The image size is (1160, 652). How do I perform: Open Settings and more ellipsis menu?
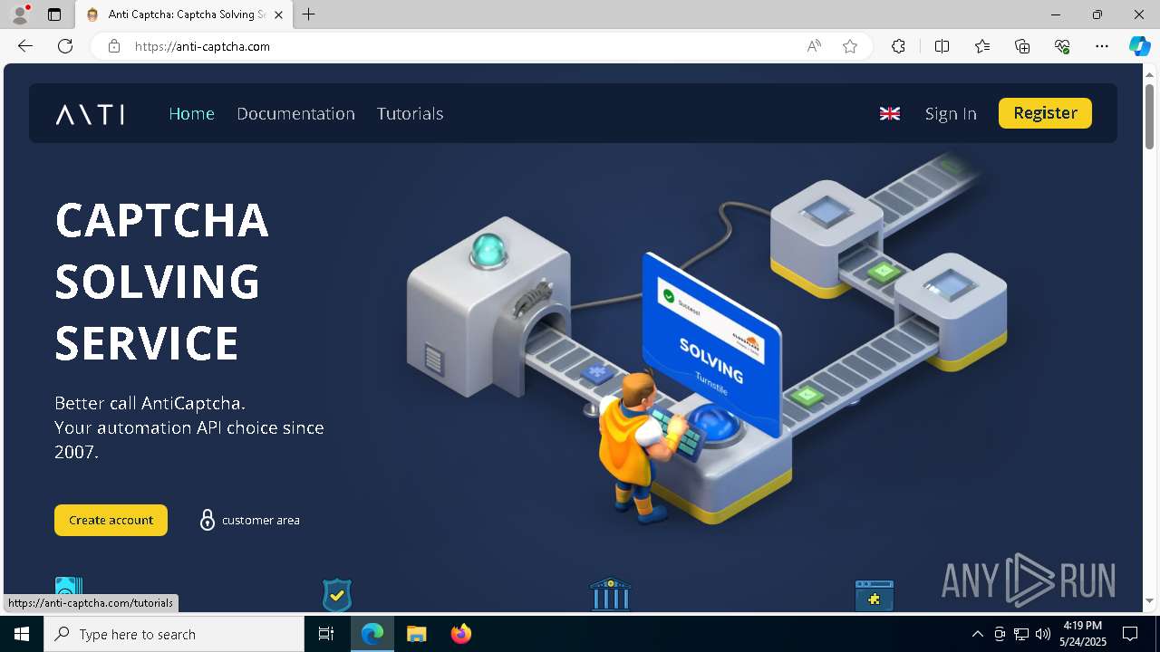pos(1102,46)
